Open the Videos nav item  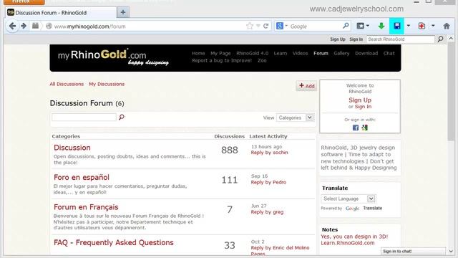pos(301,53)
